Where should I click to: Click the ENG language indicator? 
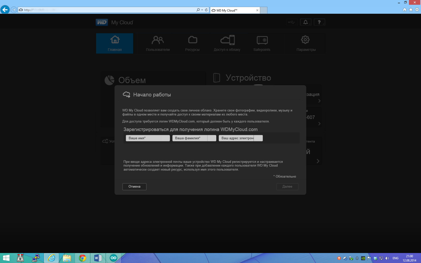[x=395, y=258]
